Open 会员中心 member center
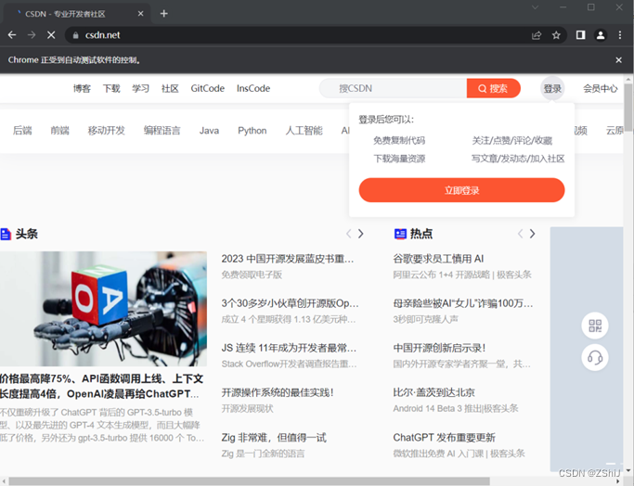The width and height of the screenshot is (634, 486). point(600,88)
